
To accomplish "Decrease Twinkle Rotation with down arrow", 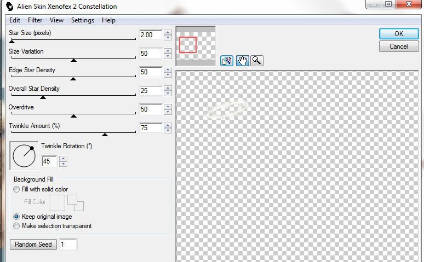I will pos(63,164).
